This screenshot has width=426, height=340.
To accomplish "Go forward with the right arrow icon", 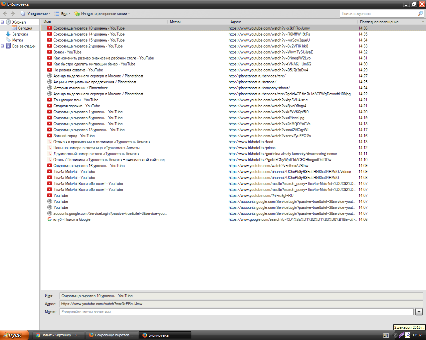I will coord(13,14).
